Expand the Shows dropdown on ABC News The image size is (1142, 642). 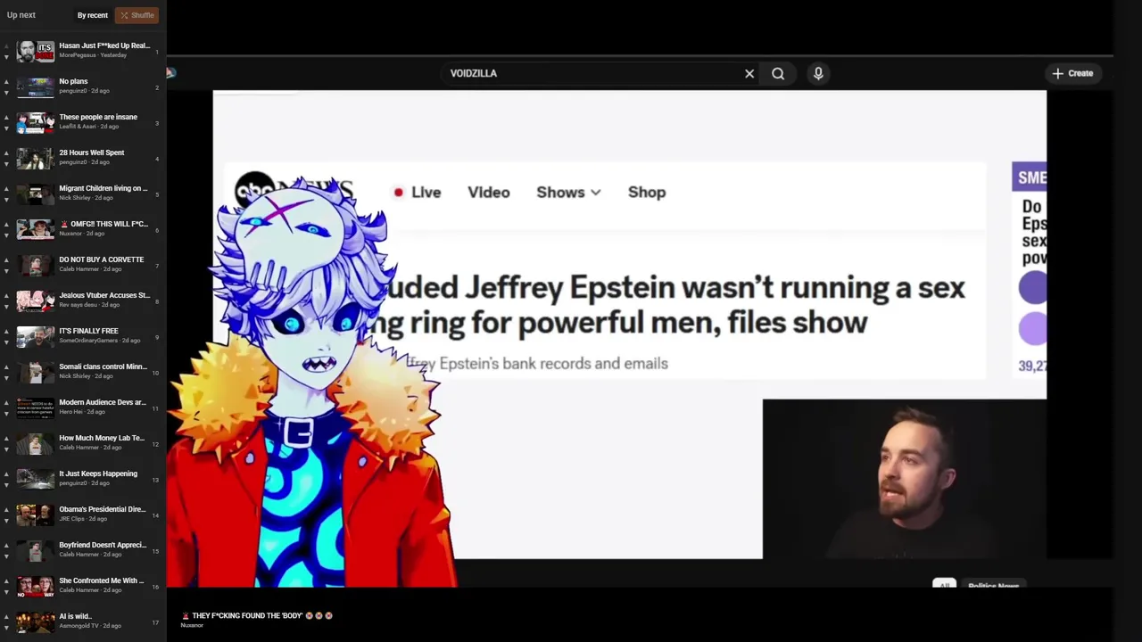pos(568,192)
